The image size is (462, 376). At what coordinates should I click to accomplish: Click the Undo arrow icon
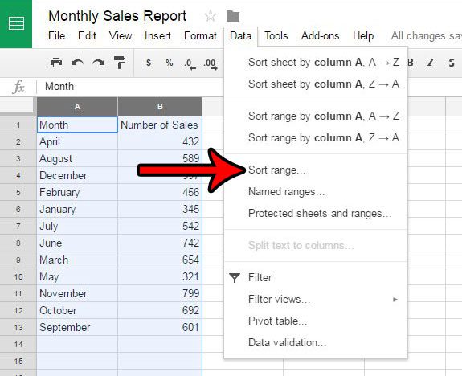(x=77, y=63)
